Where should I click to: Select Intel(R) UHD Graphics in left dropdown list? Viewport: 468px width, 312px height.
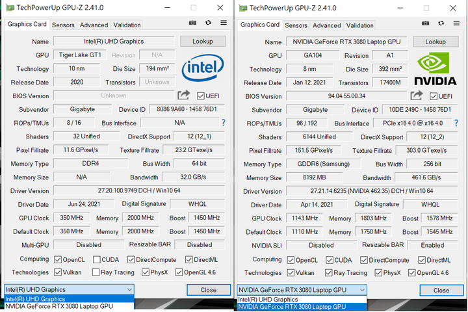tap(70, 299)
